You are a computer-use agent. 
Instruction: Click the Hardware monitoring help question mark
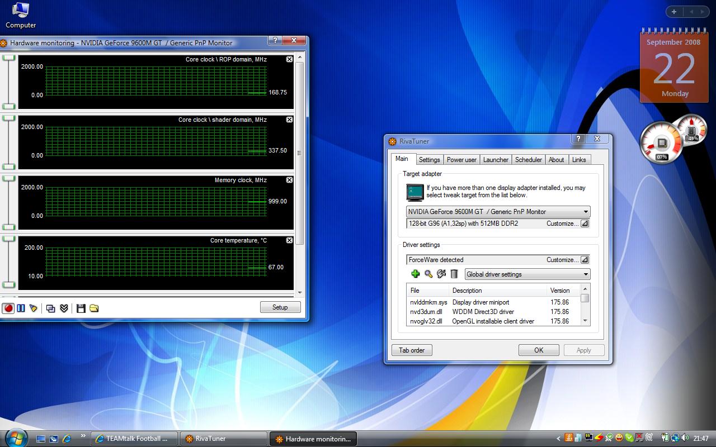click(275, 40)
